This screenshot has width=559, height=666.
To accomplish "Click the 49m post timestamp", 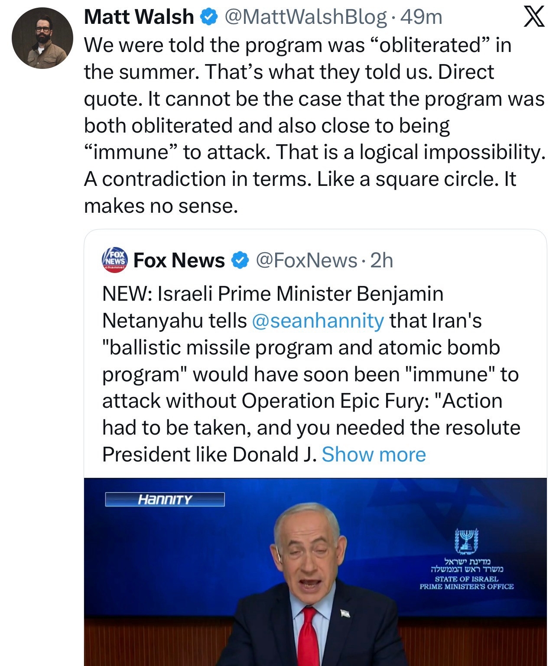I will click(x=422, y=17).
